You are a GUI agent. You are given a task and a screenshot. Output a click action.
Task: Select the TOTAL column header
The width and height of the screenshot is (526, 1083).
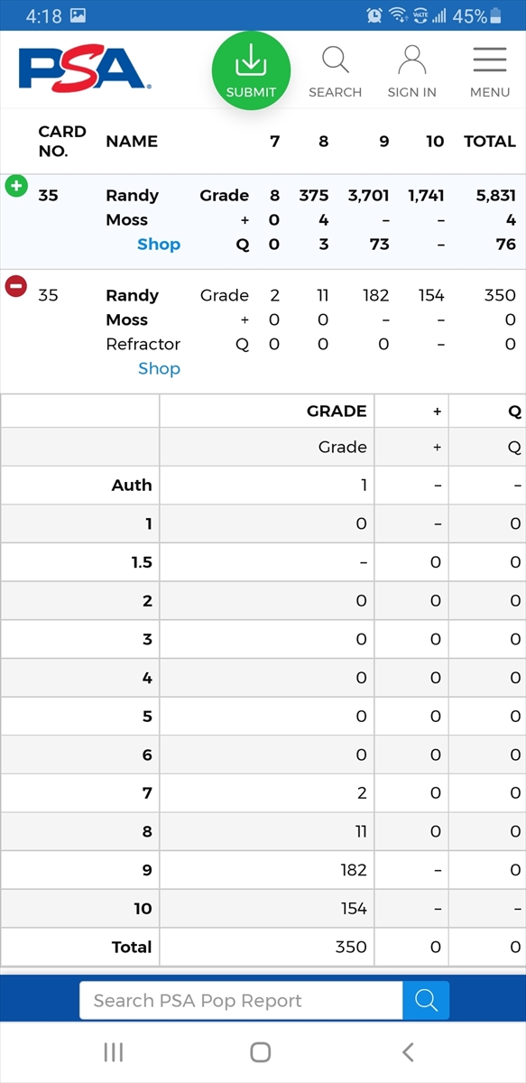click(490, 141)
